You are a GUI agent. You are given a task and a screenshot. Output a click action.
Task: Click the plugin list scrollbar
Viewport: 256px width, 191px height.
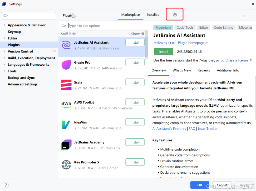pyautogui.click(x=146, y=45)
